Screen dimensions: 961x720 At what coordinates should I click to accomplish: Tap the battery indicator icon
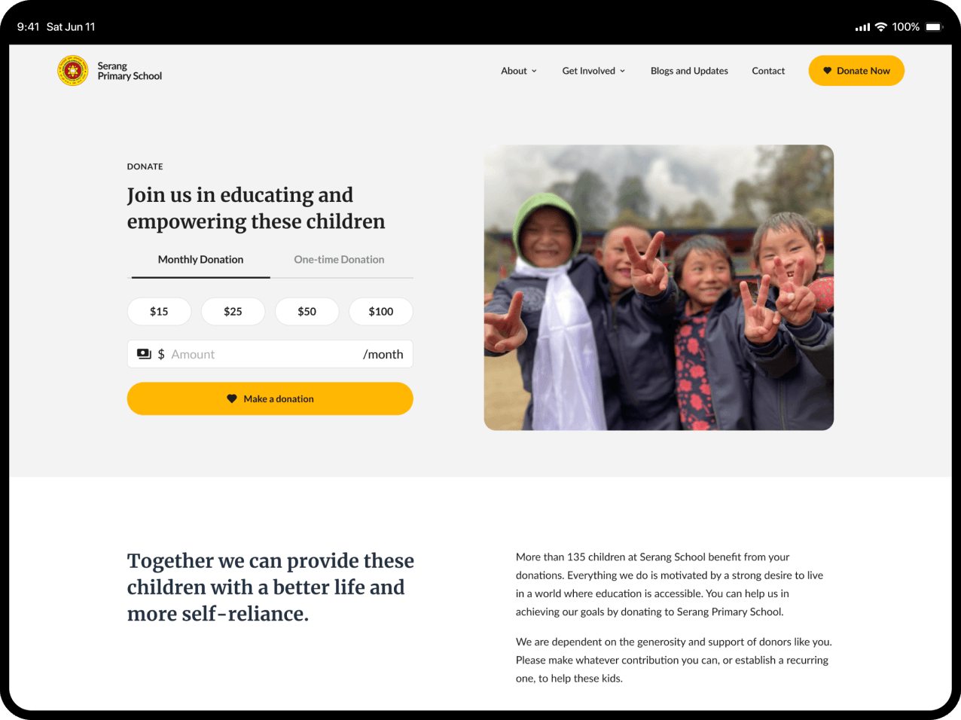point(934,27)
